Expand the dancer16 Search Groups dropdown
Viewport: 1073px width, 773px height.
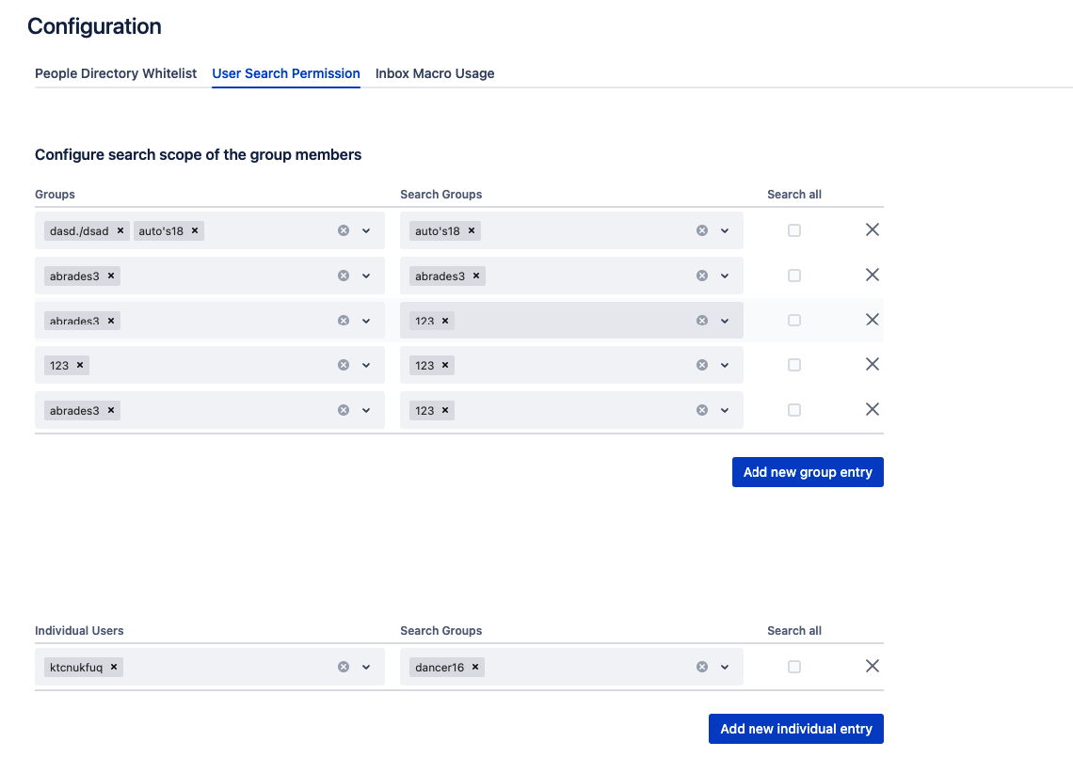(x=725, y=667)
